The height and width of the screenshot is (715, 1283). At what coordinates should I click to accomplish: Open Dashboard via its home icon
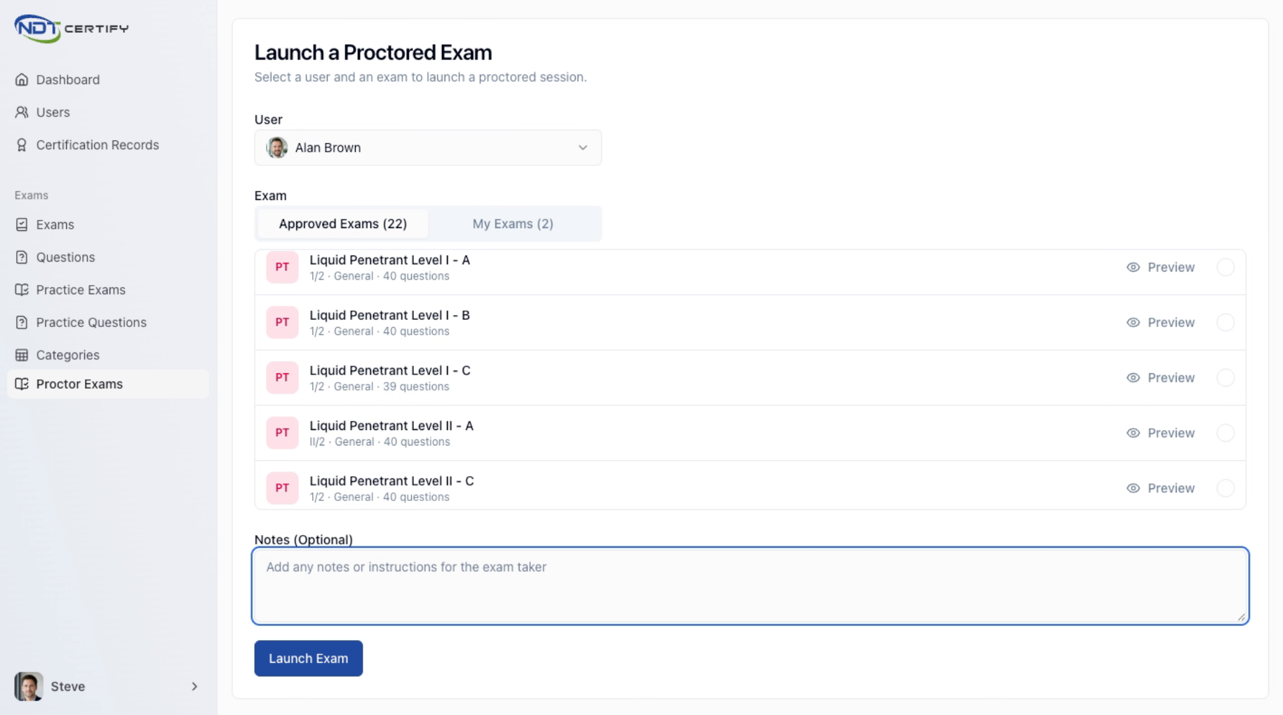coord(22,80)
